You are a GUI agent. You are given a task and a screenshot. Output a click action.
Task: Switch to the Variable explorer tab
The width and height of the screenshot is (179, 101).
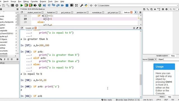(162, 56)
